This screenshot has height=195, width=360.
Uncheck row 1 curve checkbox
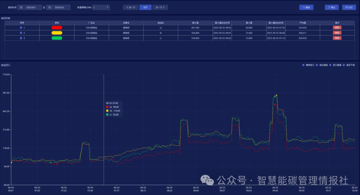pos(21,28)
